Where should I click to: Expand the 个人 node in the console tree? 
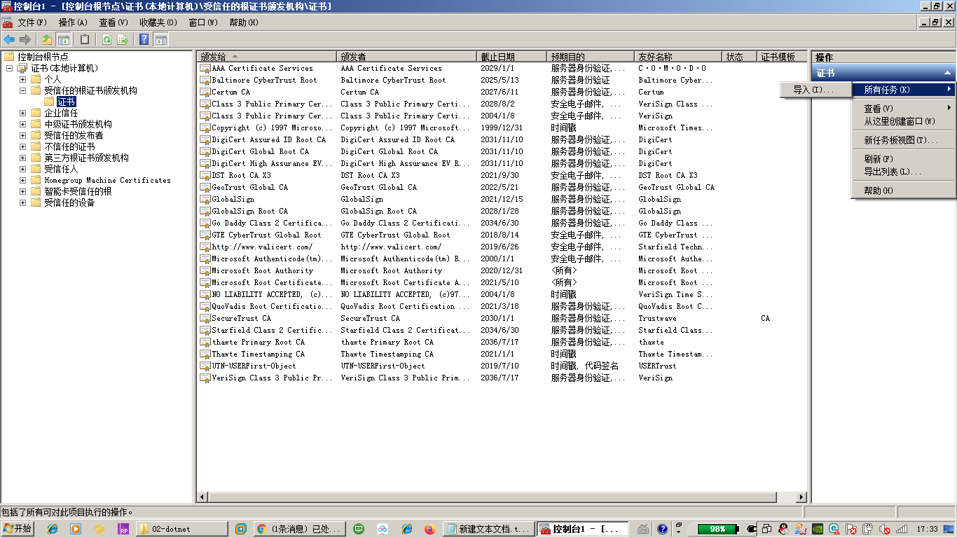tap(21, 79)
